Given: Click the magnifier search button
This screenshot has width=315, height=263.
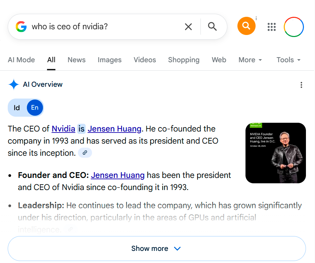Looking at the screenshot, I should tap(212, 27).
